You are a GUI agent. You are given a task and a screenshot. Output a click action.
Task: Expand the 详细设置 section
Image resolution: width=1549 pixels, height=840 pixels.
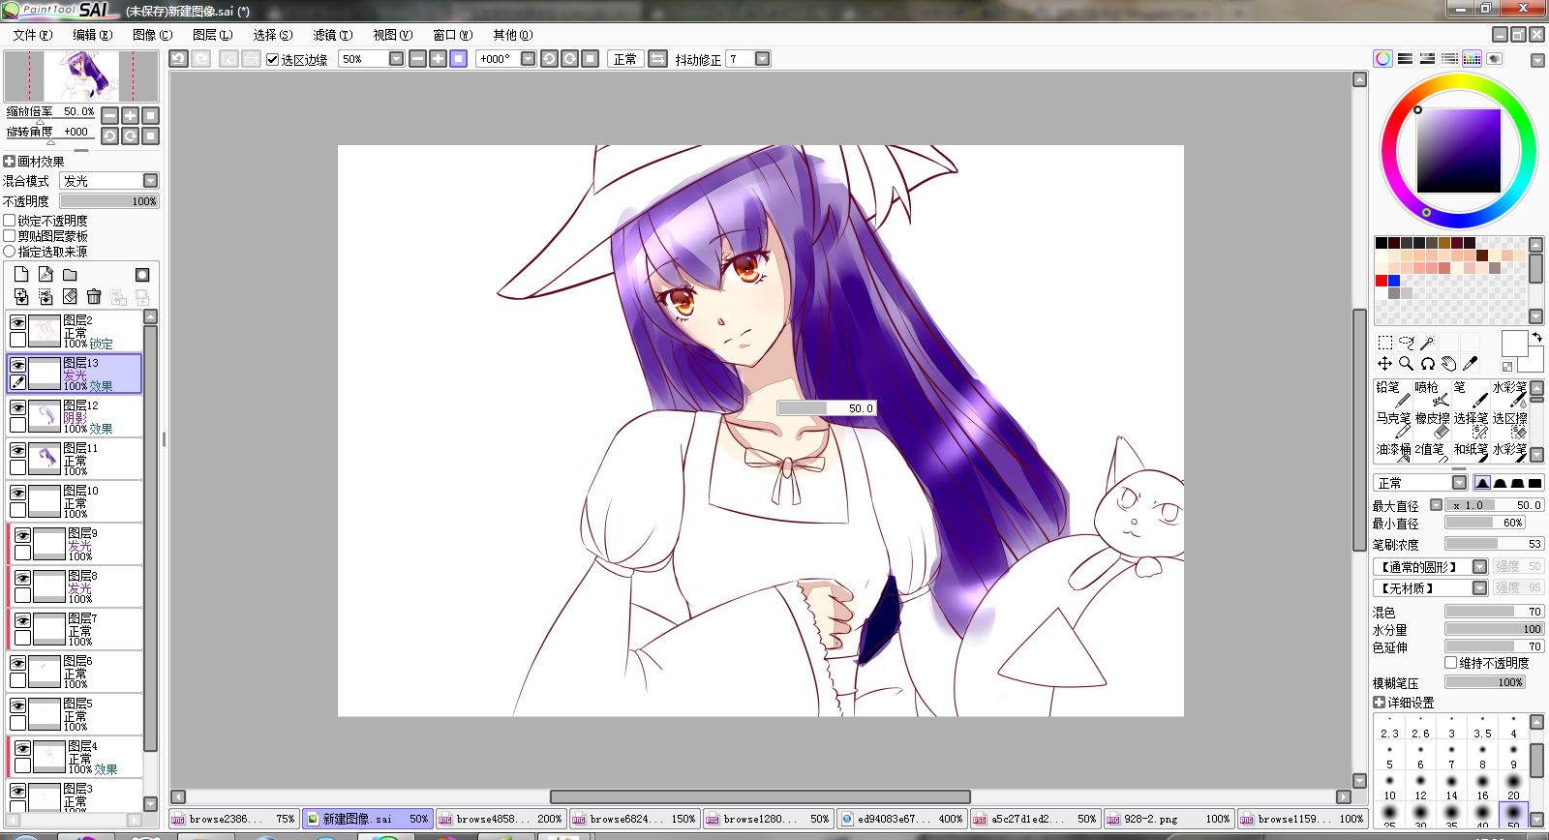pos(1380,703)
